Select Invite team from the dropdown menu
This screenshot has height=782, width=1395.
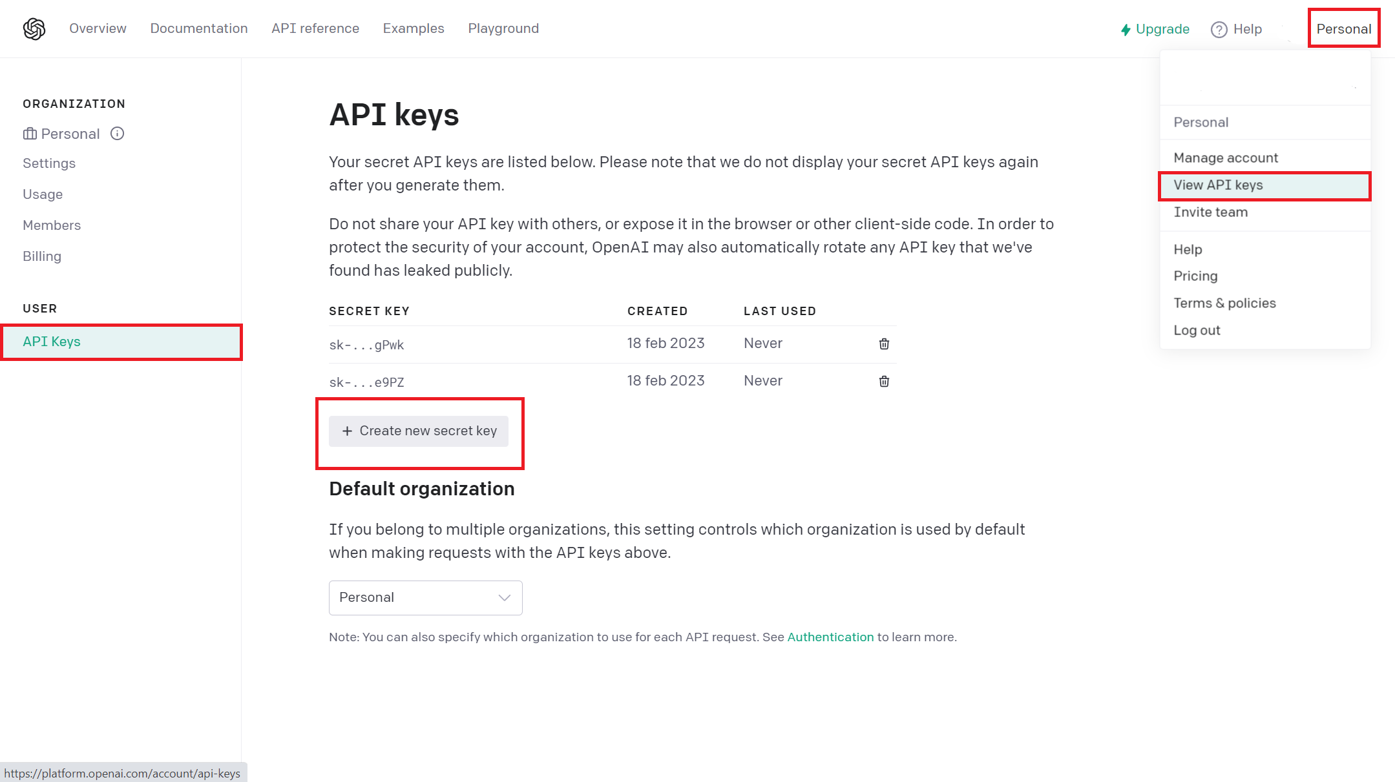coord(1210,212)
